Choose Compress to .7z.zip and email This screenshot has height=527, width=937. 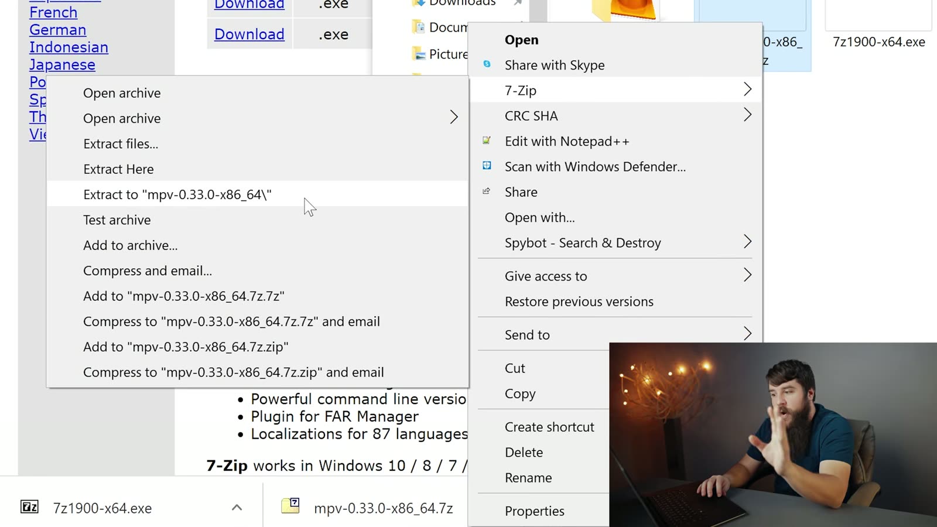pyautogui.click(x=258, y=372)
